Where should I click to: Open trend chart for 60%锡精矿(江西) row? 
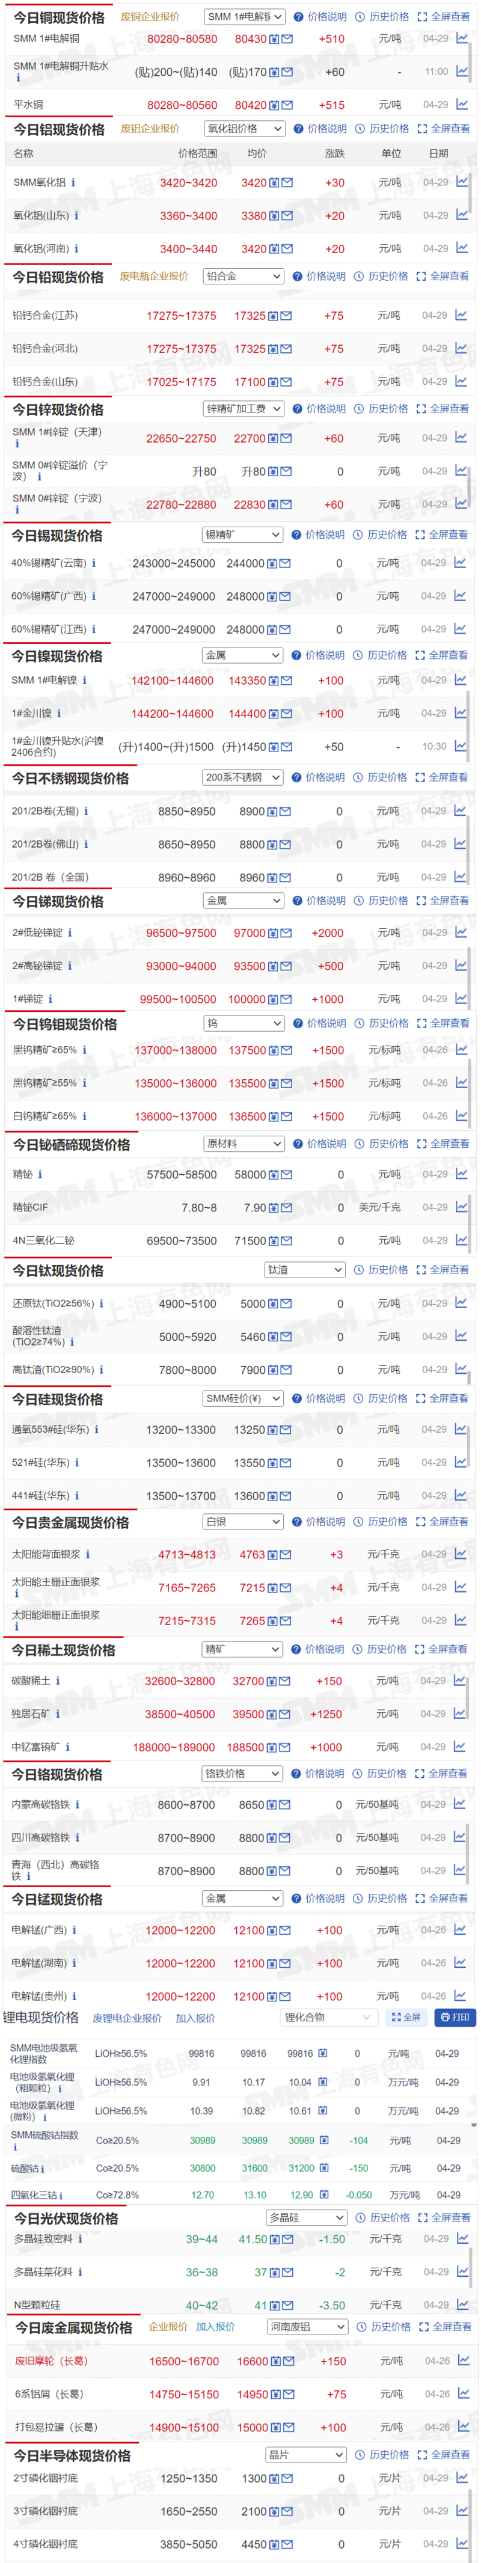pyautogui.click(x=460, y=629)
